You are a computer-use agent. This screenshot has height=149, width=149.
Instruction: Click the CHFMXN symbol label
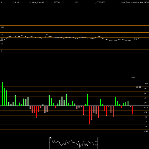point(100,2)
